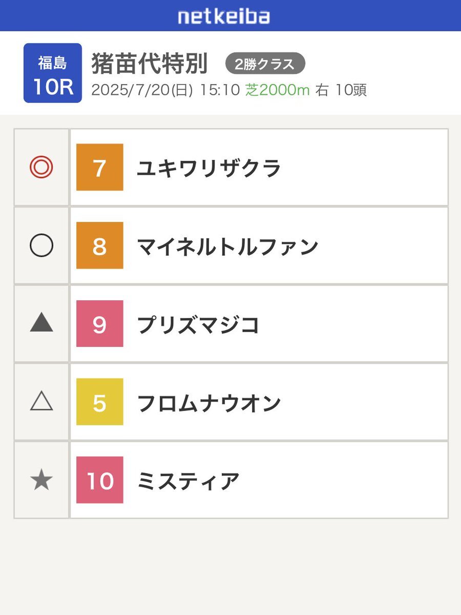
Task: Select horse フロムナウオン
Action: pyautogui.click(x=209, y=403)
